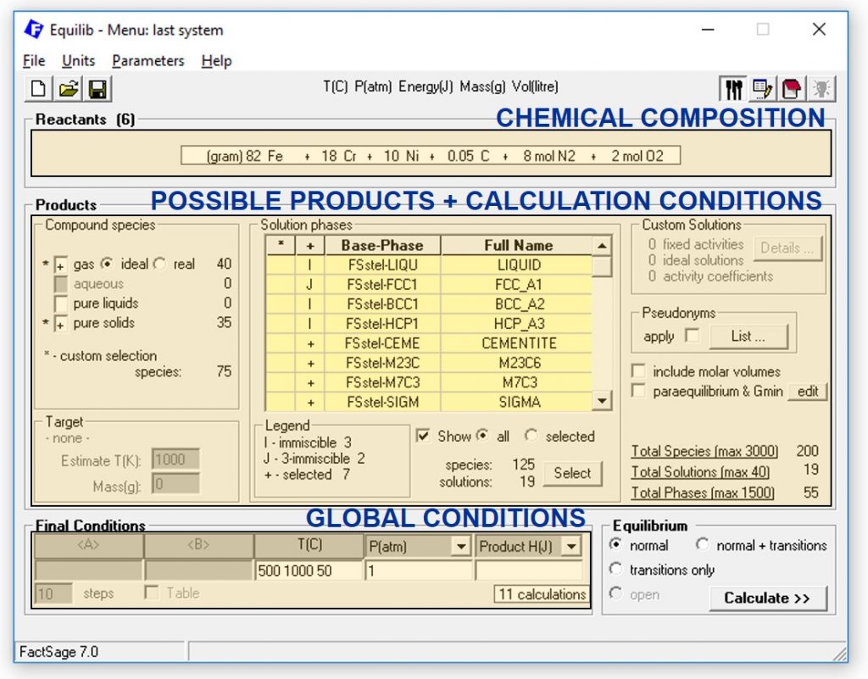Click the Calculate >> button
This screenshot has width=868, height=679.
coord(767,598)
